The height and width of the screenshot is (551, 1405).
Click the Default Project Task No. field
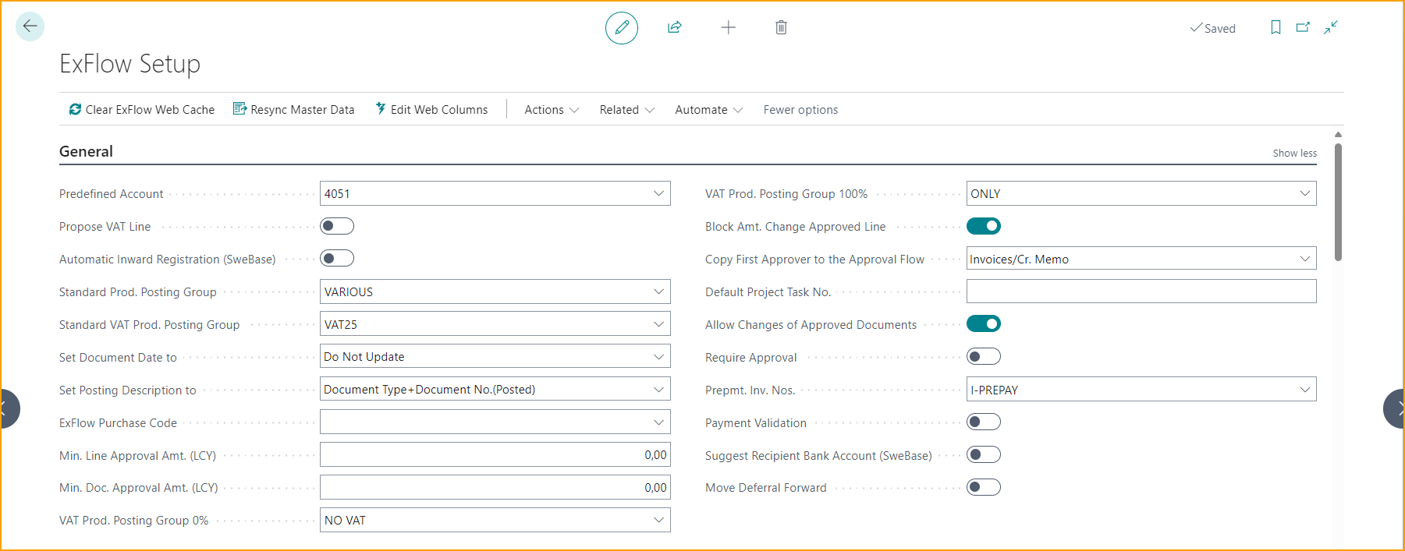click(1141, 291)
